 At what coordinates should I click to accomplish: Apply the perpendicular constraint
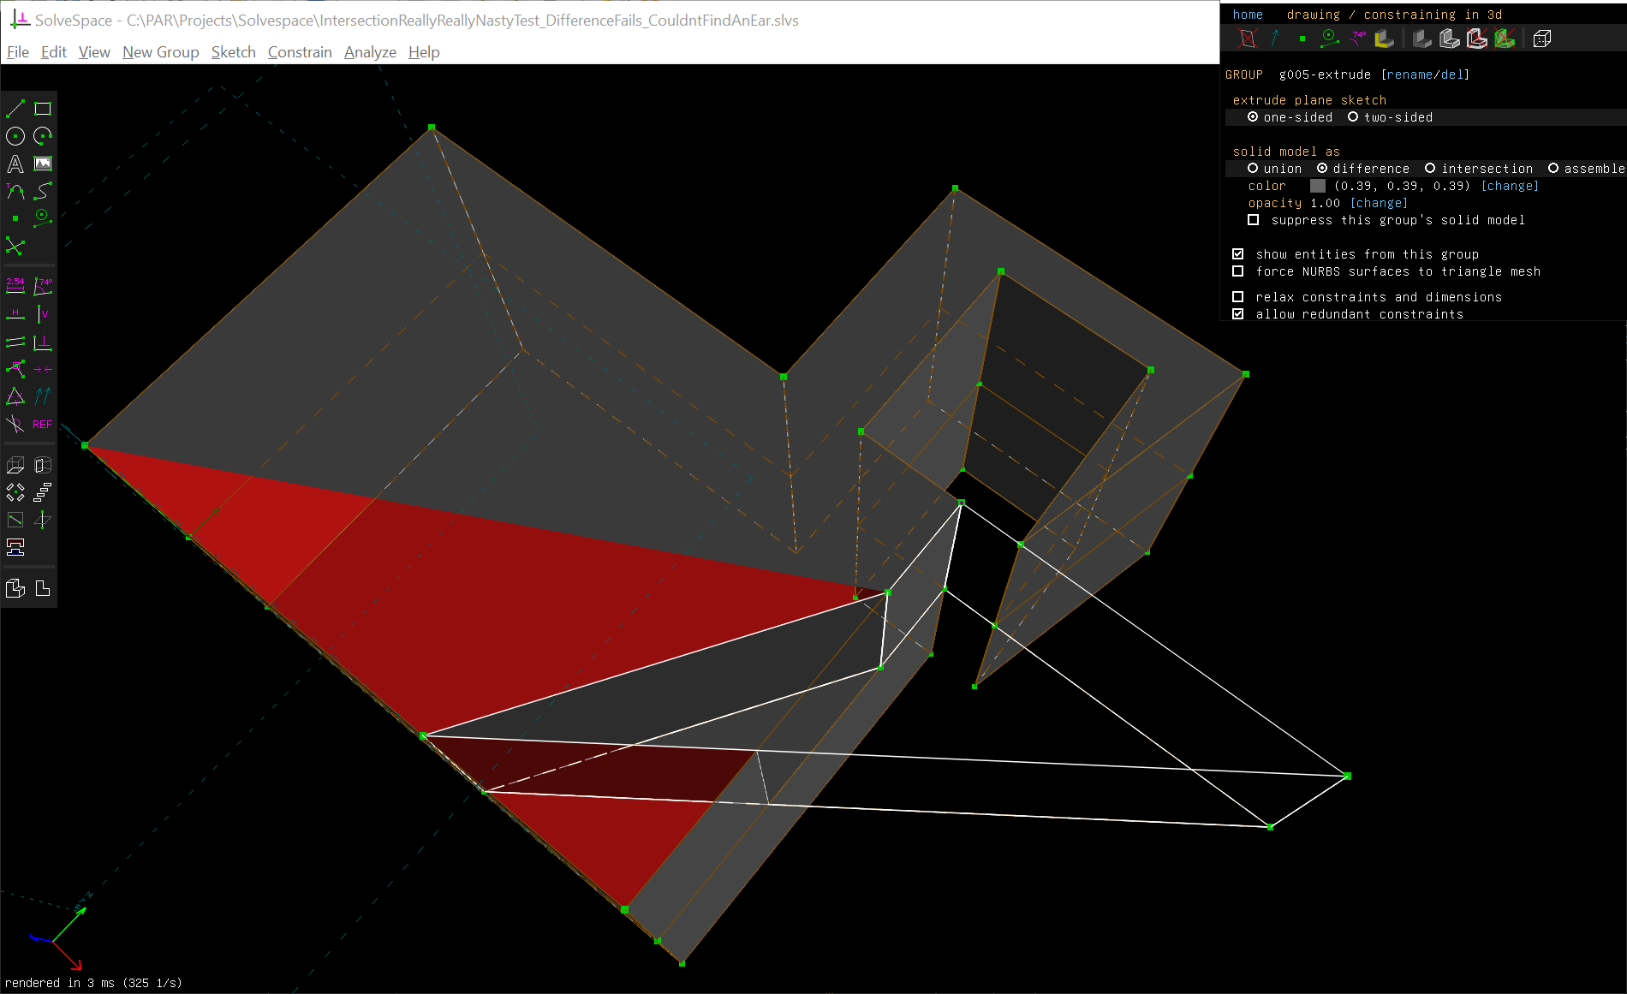pos(43,342)
